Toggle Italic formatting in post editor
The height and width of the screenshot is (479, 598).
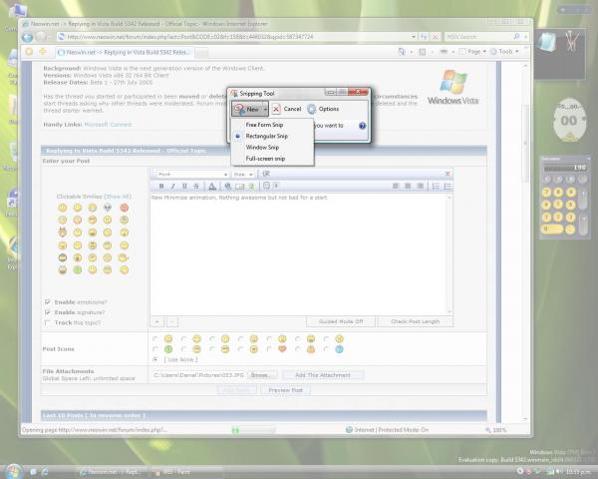172,186
